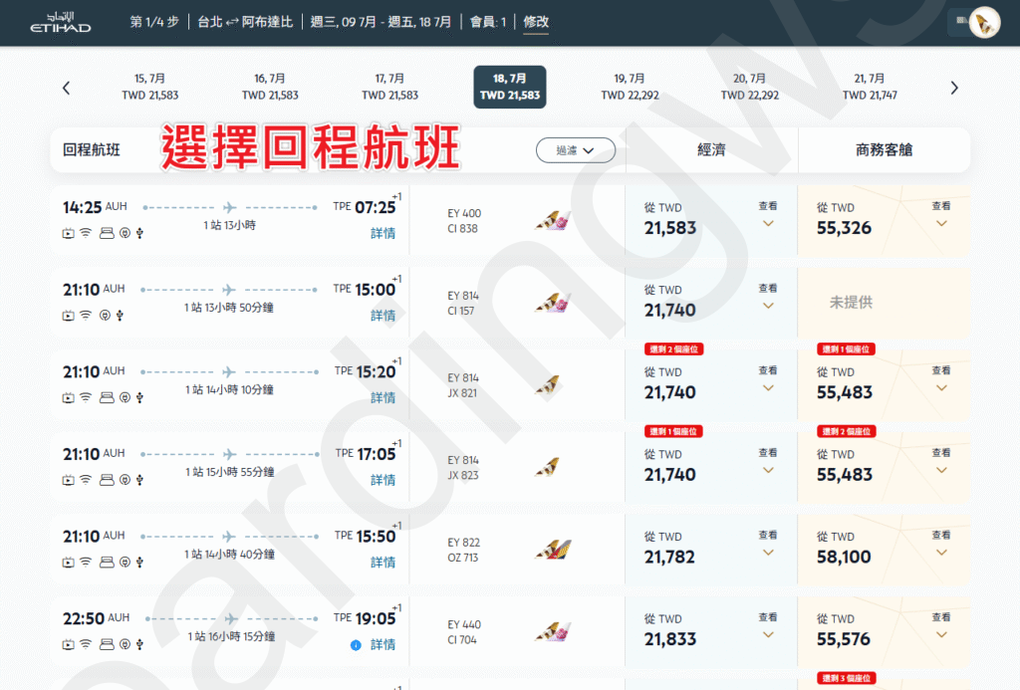Click info icon beside 19:05 flight details
The height and width of the screenshot is (690, 1020).
pos(356,645)
